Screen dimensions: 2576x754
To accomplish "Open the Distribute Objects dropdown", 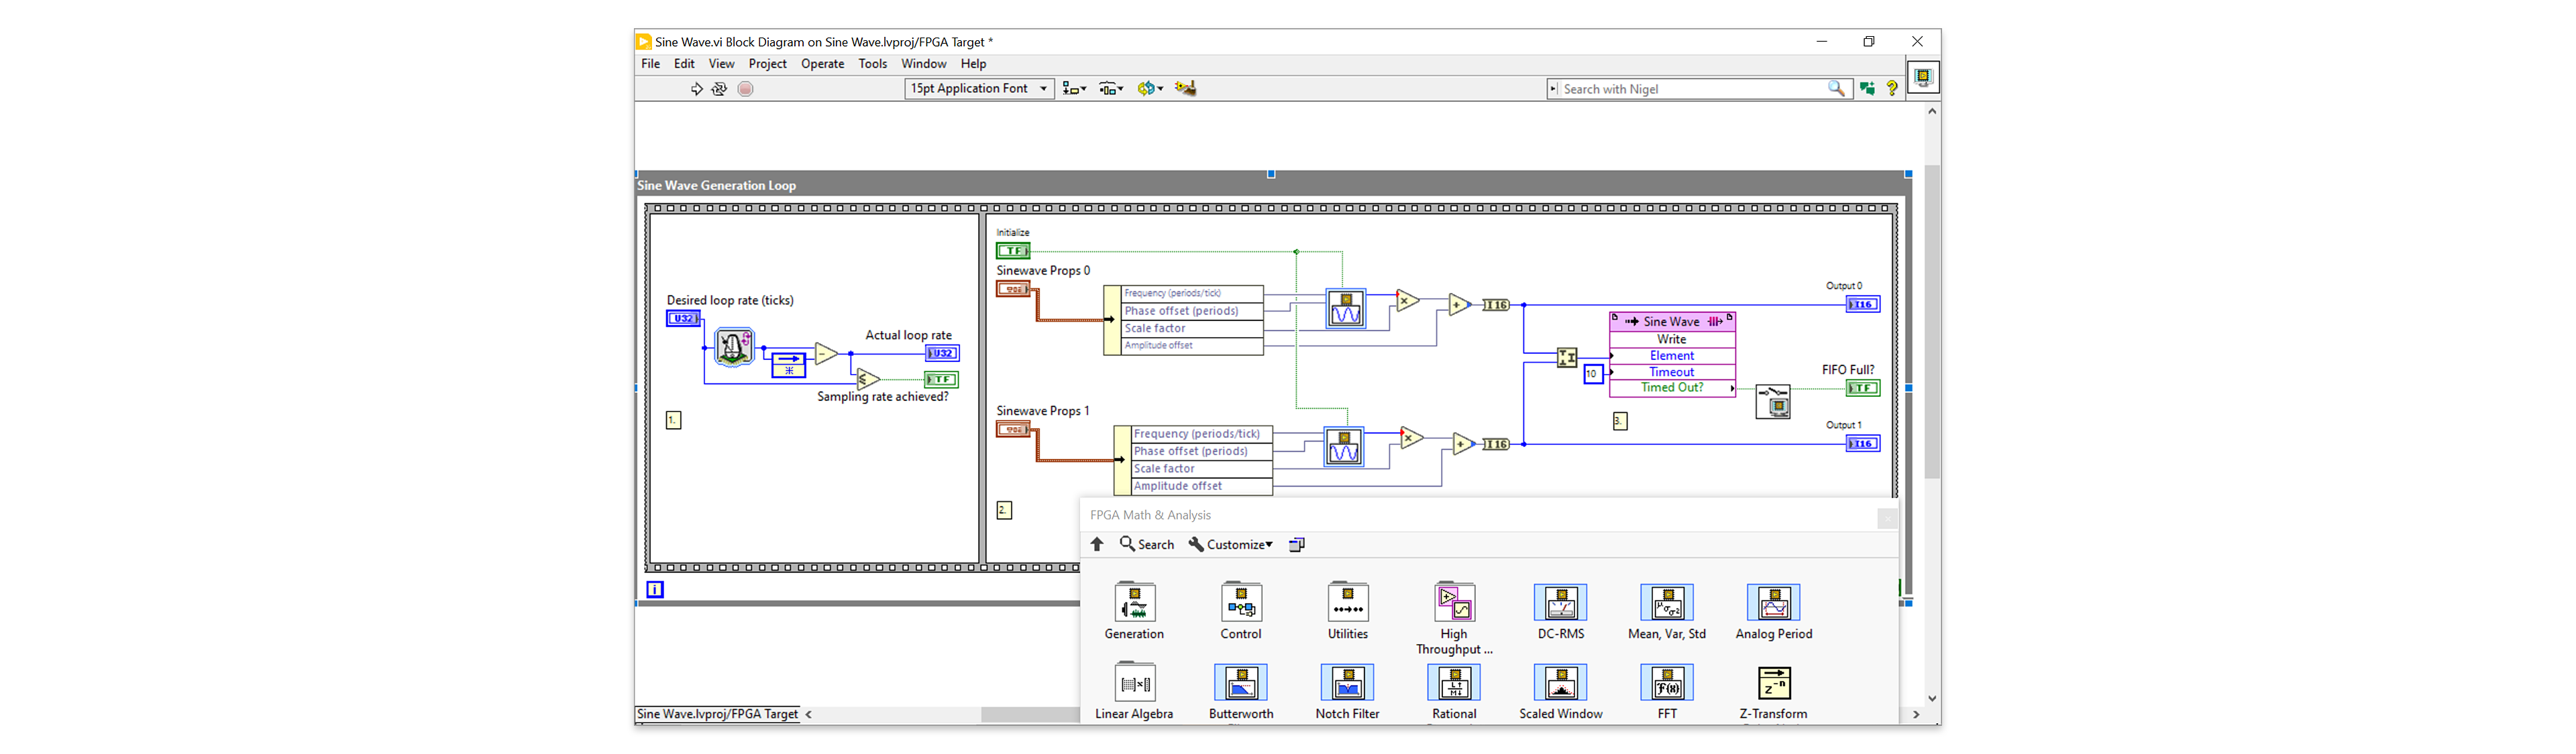I will [x=1111, y=89].
